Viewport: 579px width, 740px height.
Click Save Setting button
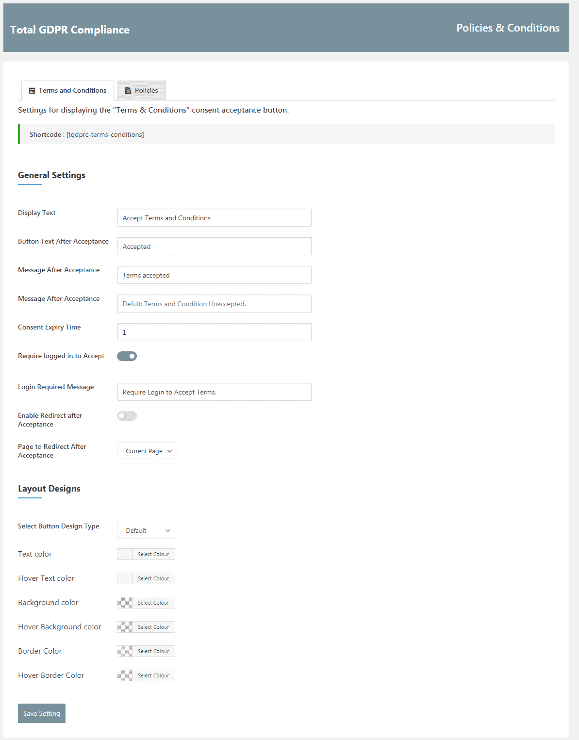(x=42, y=713)
